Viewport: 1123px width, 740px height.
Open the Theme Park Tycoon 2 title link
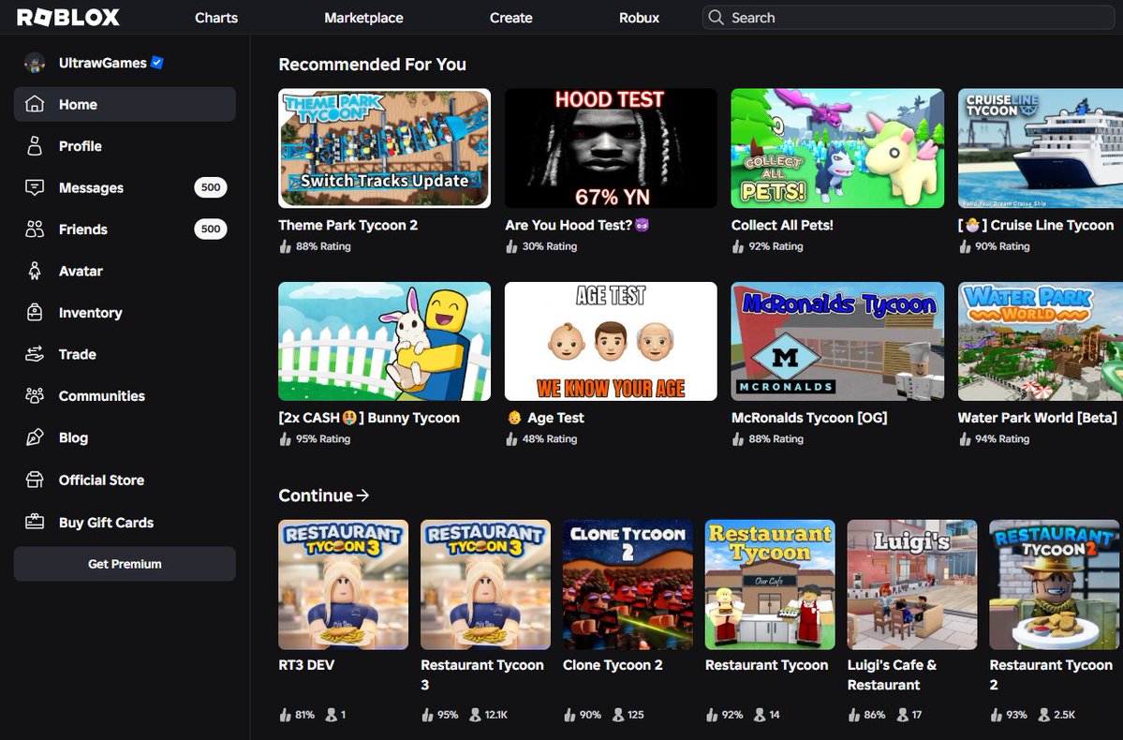[348, 225]
